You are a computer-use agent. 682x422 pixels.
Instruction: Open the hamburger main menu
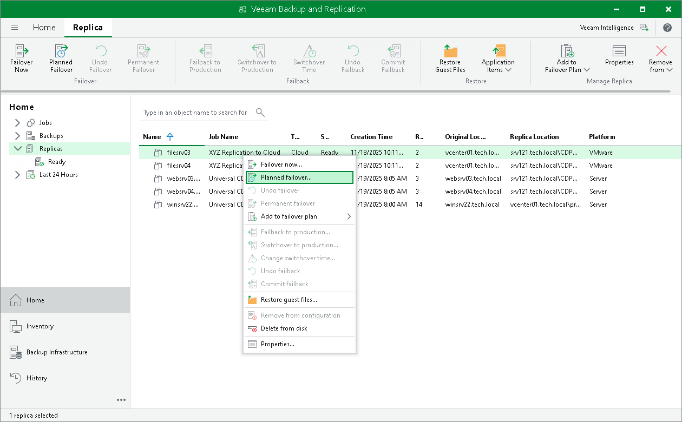15,28
